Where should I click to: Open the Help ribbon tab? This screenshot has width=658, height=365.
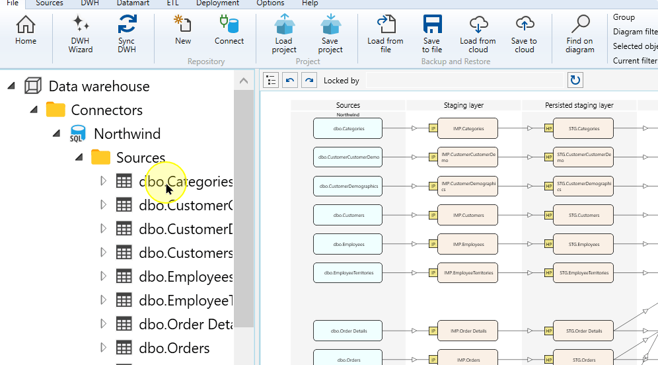310,3
